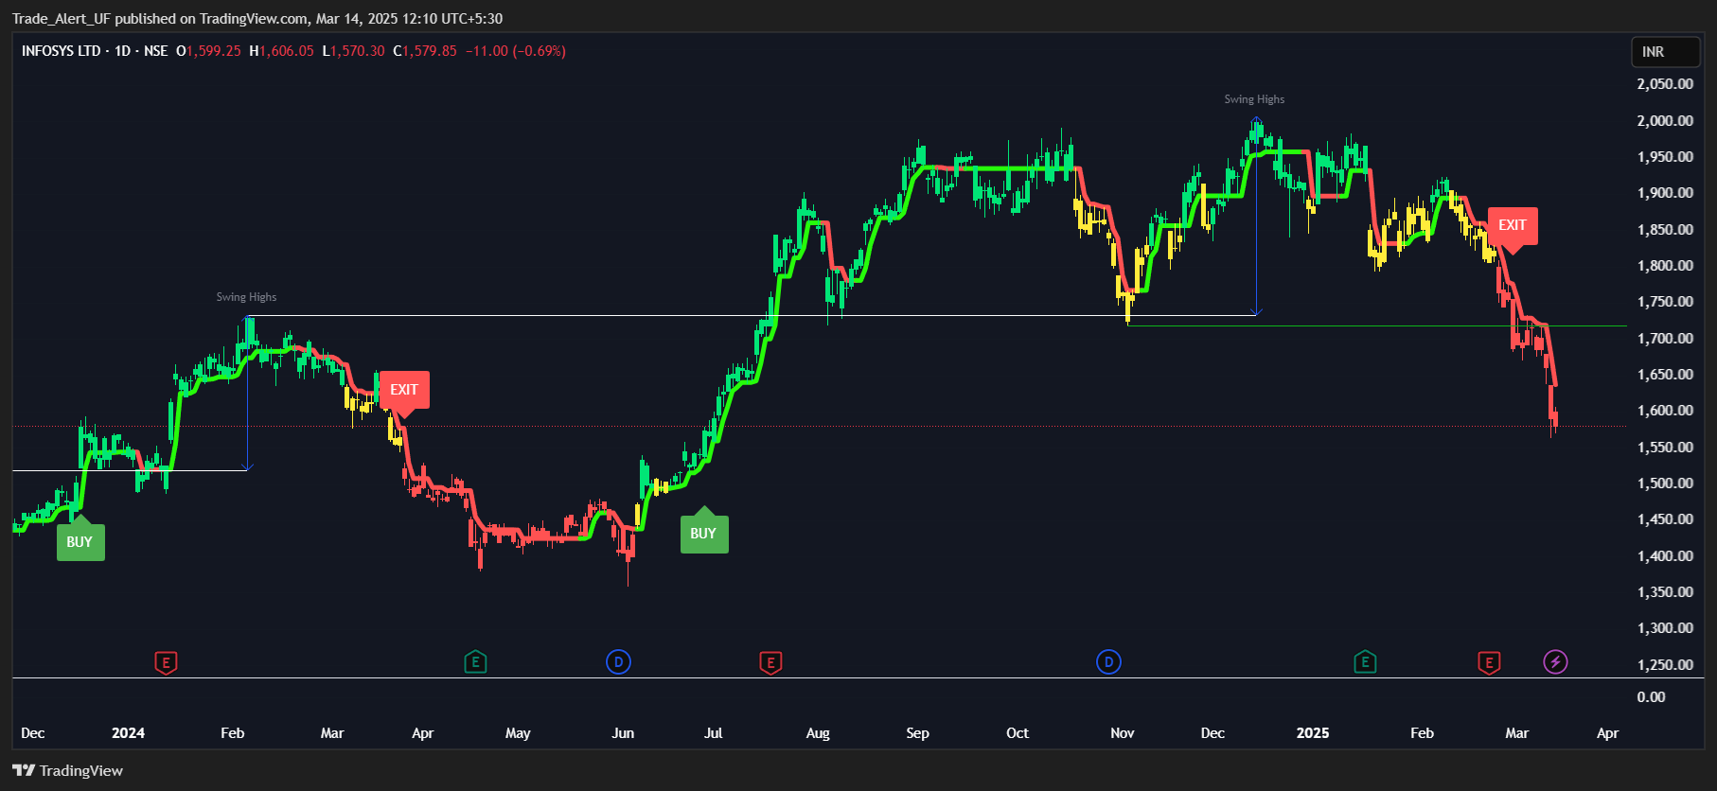Image resolution: width=1717 pixels, height=791 pixels.
Task: Click the 1,350.00 price axis label
Action: [x=1665, y=592]
